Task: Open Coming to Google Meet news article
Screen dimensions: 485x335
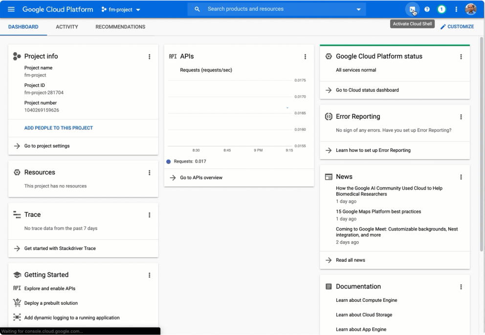Action: pos(397,232)
